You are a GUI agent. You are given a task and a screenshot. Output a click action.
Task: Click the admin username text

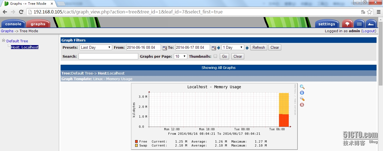(x=354, y=31)
